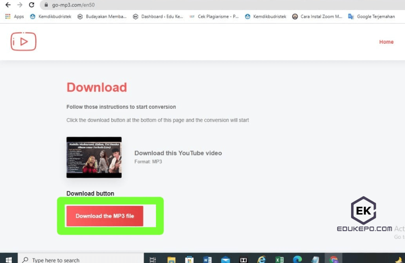
Task: Open Excel from the taskbar
Action: click(279, 259)
